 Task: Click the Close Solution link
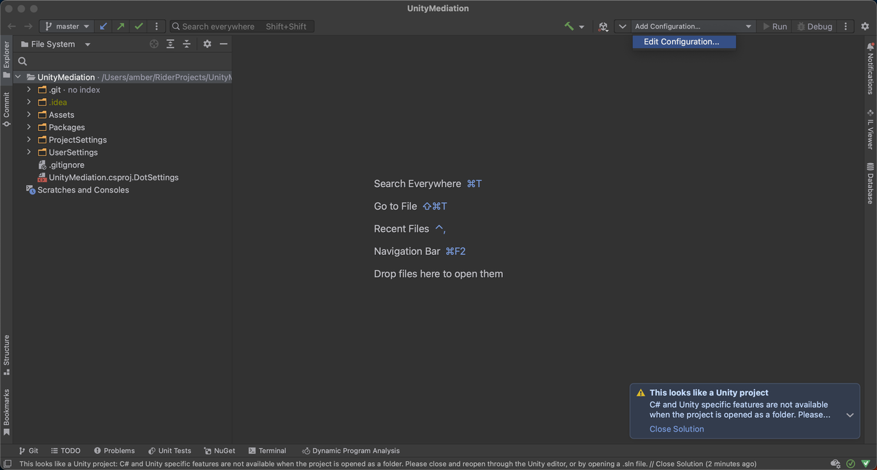(677, 429)
